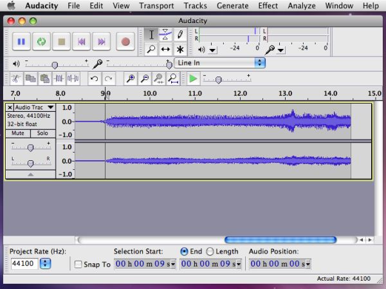
Task: Select the asterisk Multi-Tool mode
Action: click(180, 49)
